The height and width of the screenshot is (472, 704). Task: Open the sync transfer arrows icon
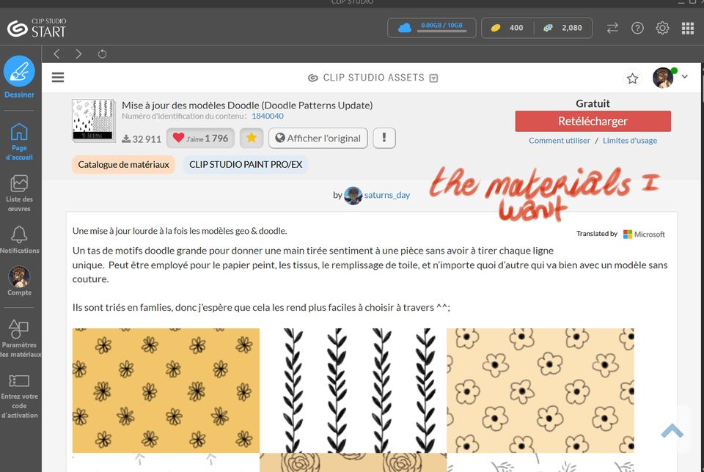pyautogui.click(x=612, y=28)
